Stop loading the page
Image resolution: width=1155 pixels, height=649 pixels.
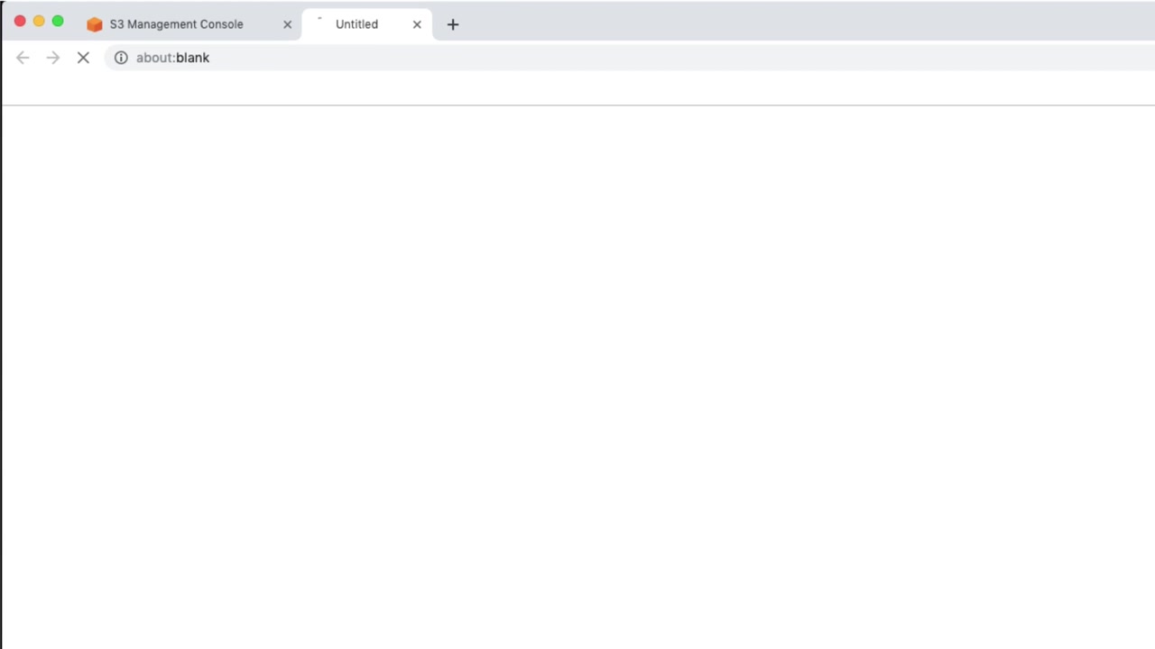coord(83,58)
